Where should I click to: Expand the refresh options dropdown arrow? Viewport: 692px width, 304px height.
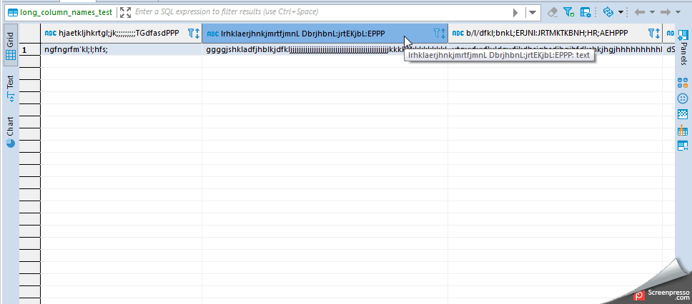(x=621, y=12)
